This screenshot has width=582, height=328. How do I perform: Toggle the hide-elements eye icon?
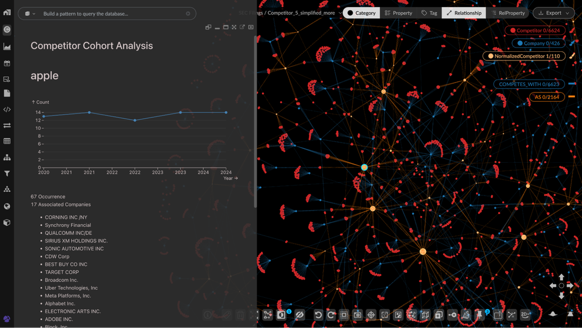pyautogui.click(x=299, y=315)
